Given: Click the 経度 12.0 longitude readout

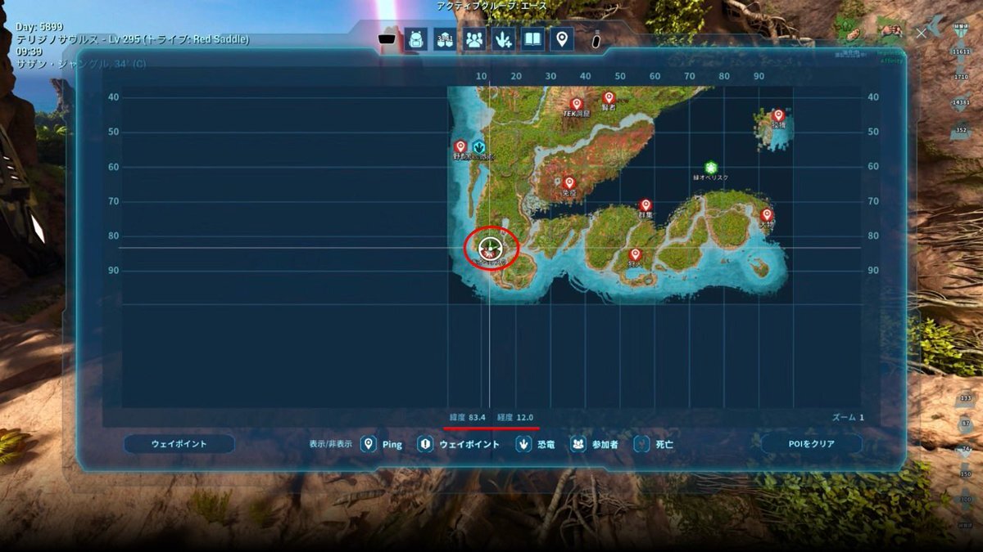Looking at the screenshot, I should pos(515,417).
